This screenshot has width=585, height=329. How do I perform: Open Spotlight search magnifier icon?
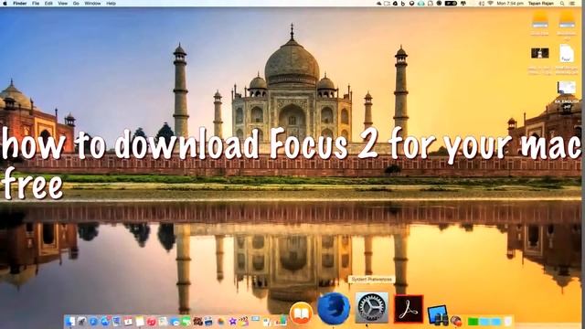click(562, 3)
